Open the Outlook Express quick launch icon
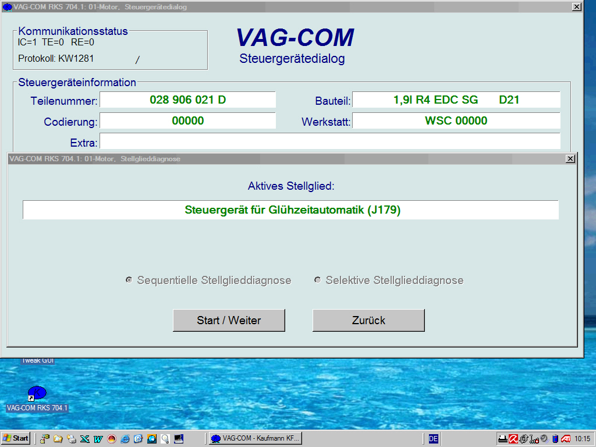Image resolution: width=596 pixels, height=447 pixels. [x=139, y=439]
